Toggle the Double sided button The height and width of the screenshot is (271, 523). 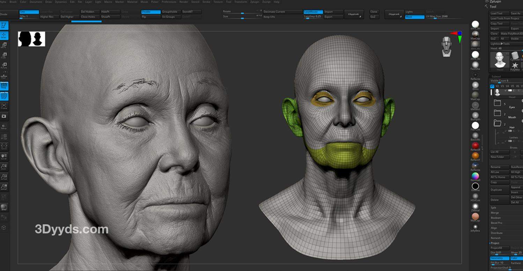[151, 12]
